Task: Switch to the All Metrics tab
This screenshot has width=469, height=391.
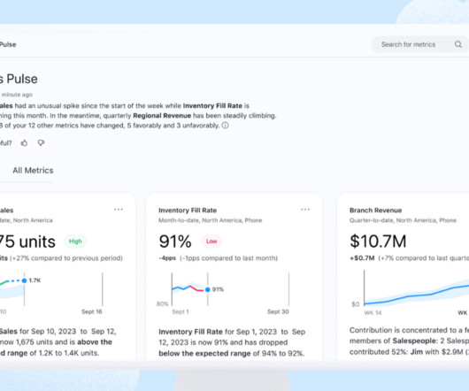Action: [x=33, y=171]
